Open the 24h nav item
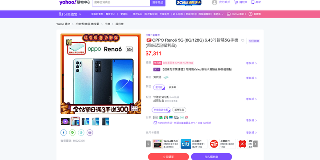Screen dimensions: 320x160 point(137,14)
